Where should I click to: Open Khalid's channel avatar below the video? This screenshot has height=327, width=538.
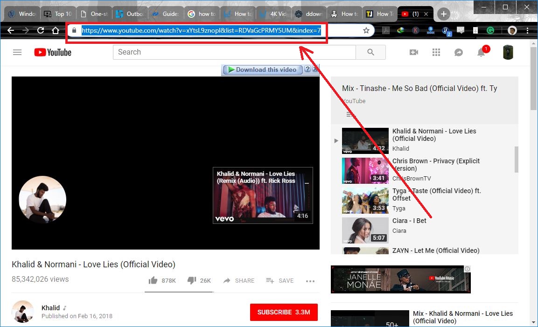click(x=23, y=312)
